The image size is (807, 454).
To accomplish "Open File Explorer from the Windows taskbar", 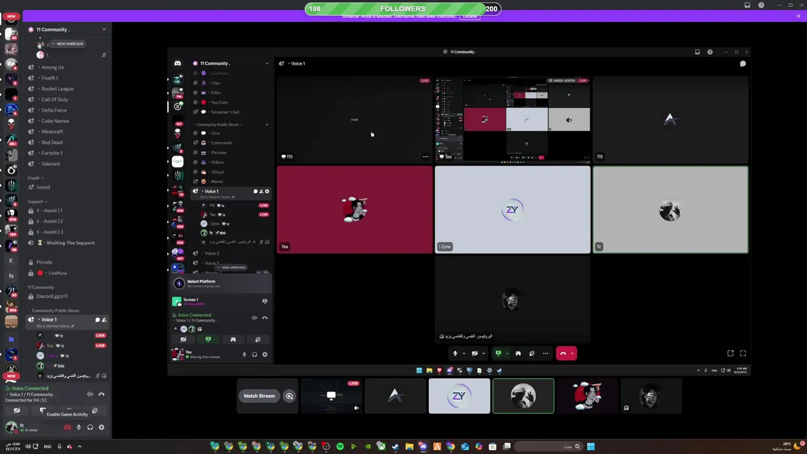I will point(409,446).
